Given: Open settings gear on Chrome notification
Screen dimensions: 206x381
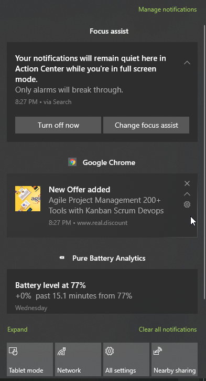Looking at the screenshot, I should coord(187,204).
